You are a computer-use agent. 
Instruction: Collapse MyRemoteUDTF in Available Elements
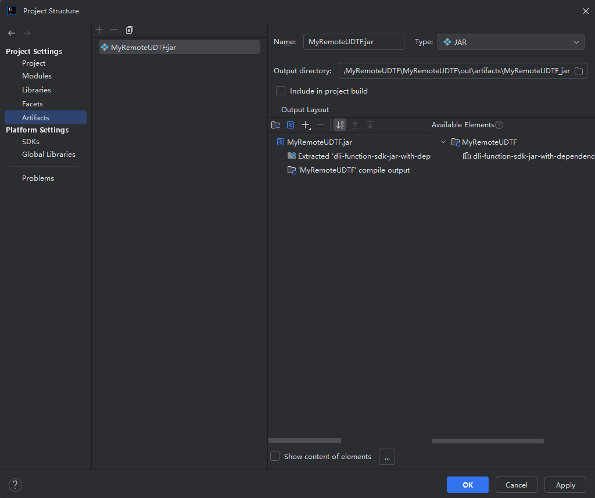pyautogui.click(x=443, y=142)
